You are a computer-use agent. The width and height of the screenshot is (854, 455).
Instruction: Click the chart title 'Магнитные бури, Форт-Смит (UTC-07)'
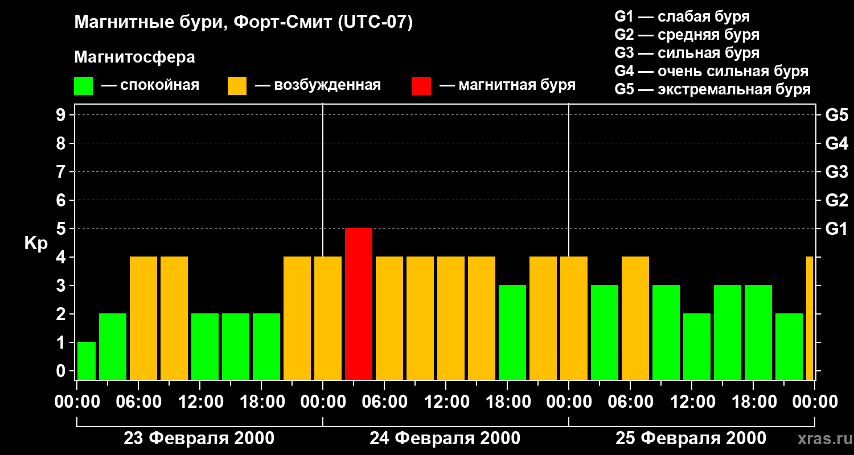pyautogui.click(x=243, y=23)
